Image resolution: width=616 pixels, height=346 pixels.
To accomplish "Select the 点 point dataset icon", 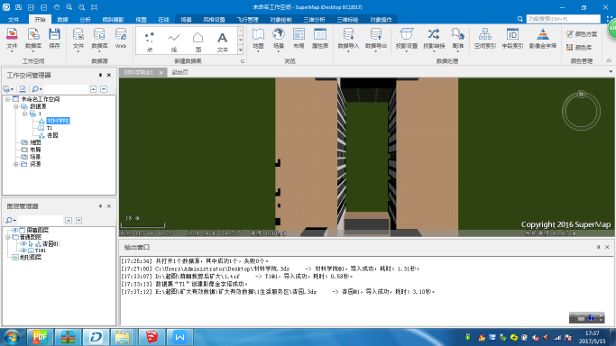I will coord(150,41).
